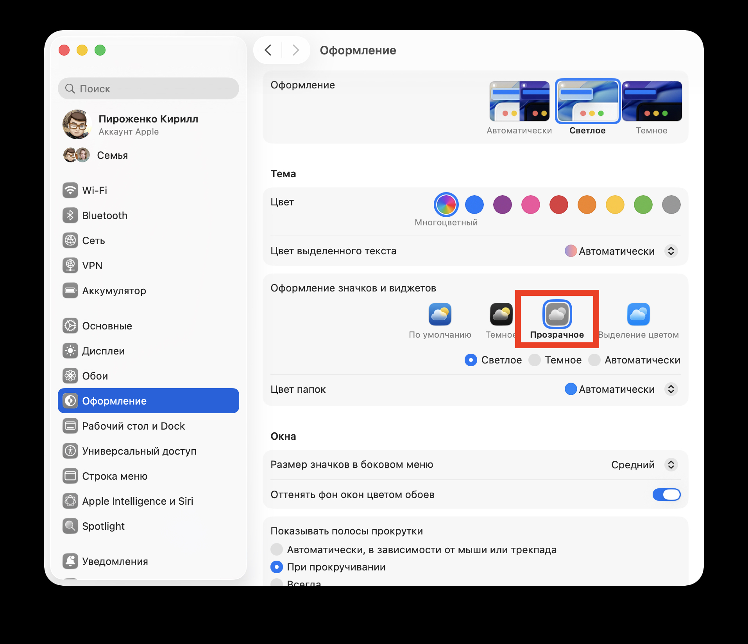This screenshot has width=748, height=644.
Task: Click the Поиск search field
Action: pyautogui.click(x=149, y=89)
